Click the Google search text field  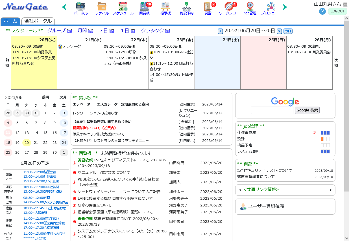(272, 110)
